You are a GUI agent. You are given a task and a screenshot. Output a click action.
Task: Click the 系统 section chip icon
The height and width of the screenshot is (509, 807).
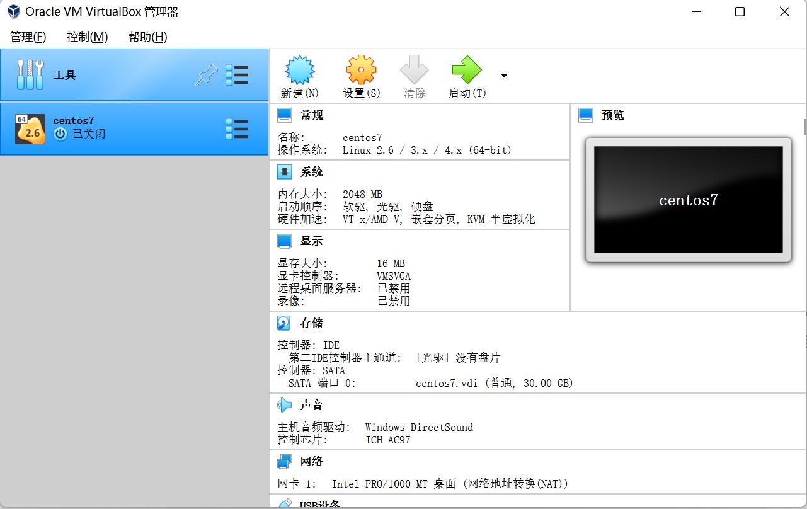285,172
